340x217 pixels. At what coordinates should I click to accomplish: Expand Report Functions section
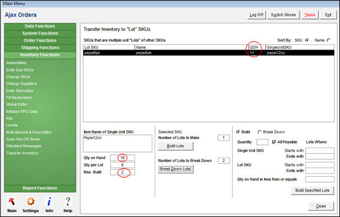(x=40, y=188)
